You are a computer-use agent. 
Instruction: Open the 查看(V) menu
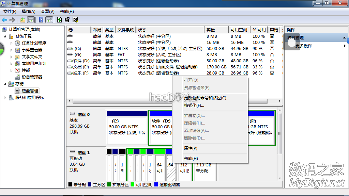click(x=47, y=12)
